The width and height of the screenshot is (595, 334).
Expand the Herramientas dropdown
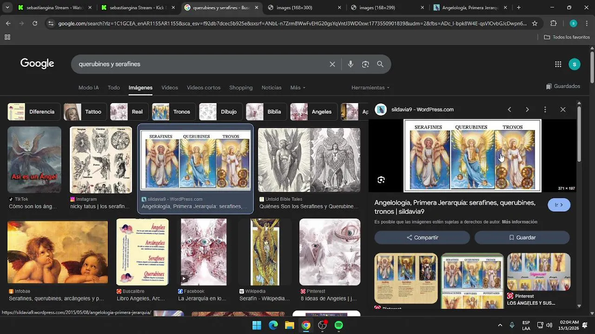coord(370,88)
